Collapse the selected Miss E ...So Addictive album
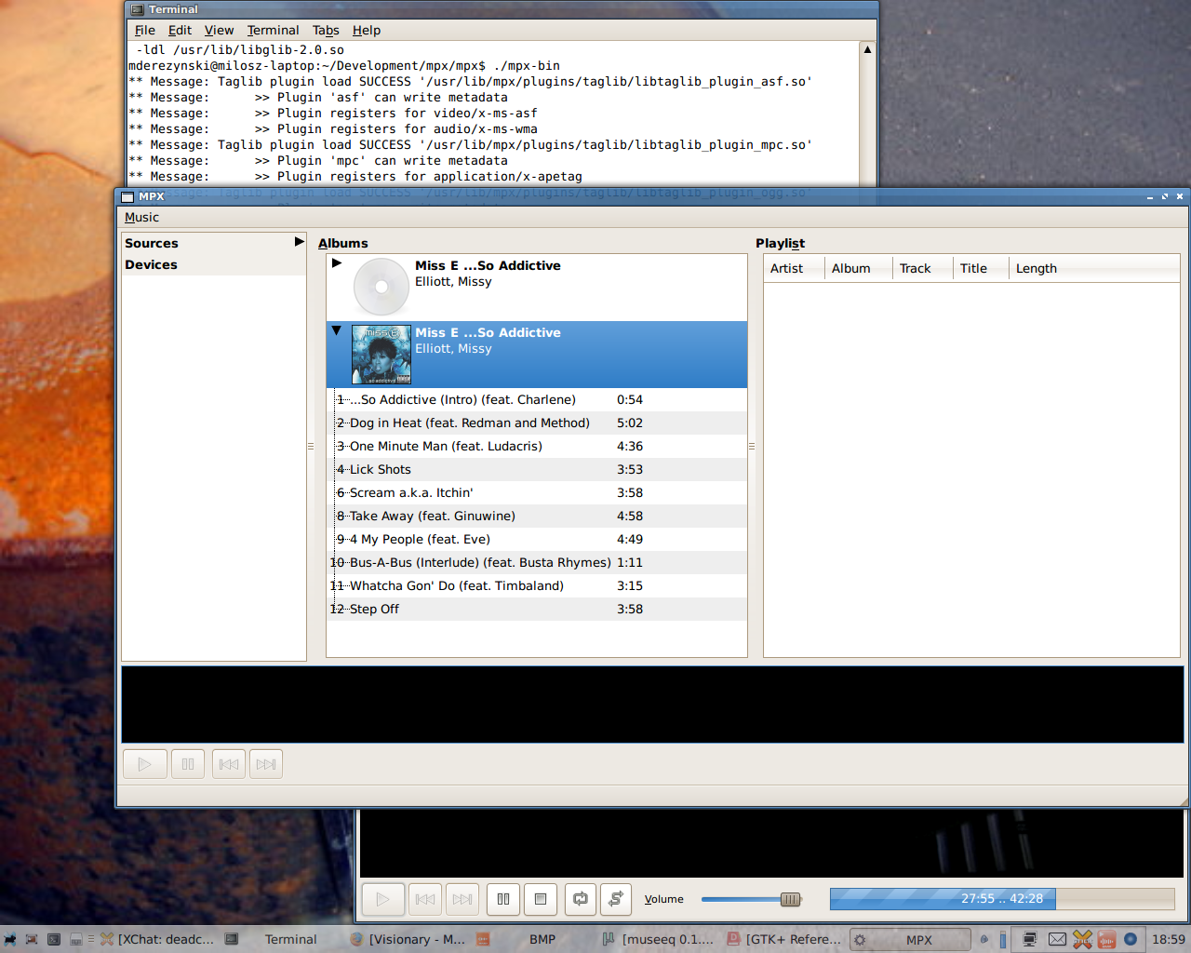This screenshot has height=953, width=1191. point(337,330)
